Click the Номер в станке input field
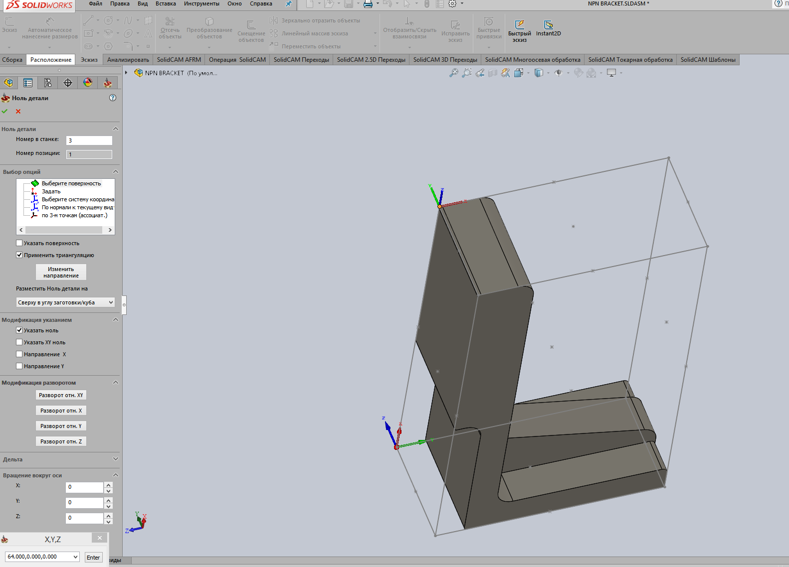789x567 pixels. [x=89, y=141]
